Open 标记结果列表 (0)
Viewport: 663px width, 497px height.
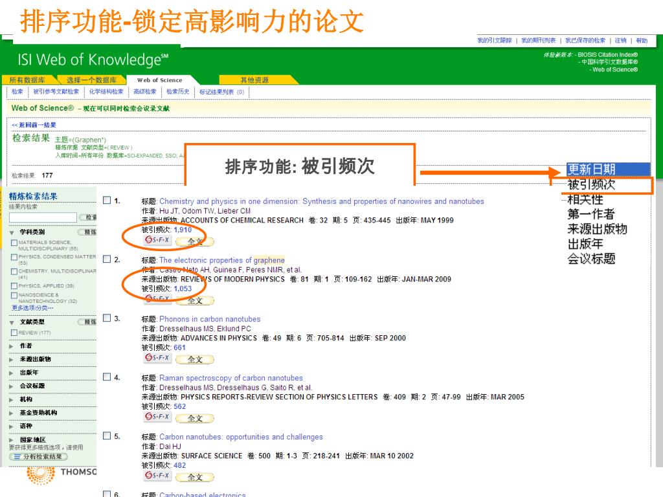click(222, 92)
